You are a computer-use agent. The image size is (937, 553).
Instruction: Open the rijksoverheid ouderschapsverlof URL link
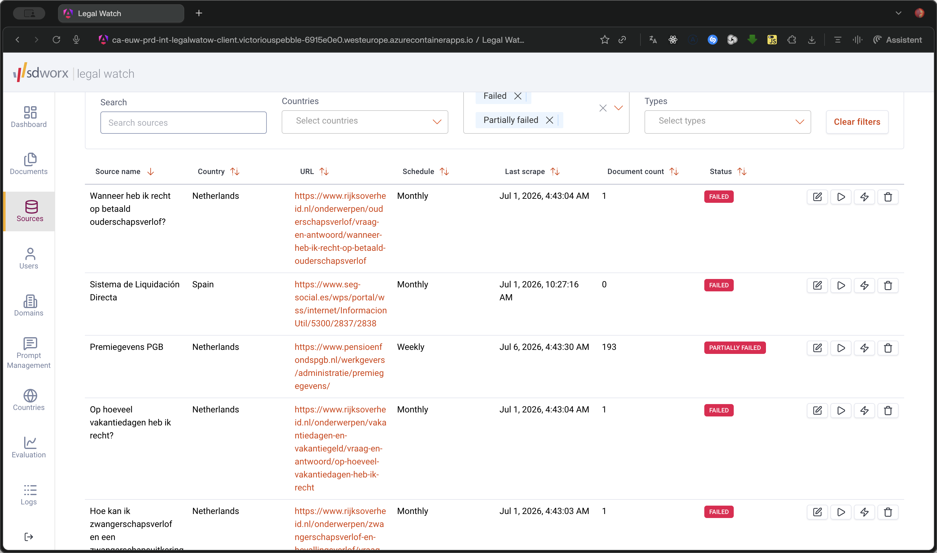point(340,229)
